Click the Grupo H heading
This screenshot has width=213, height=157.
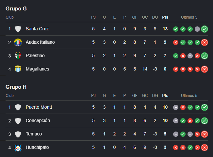(16, 87)
